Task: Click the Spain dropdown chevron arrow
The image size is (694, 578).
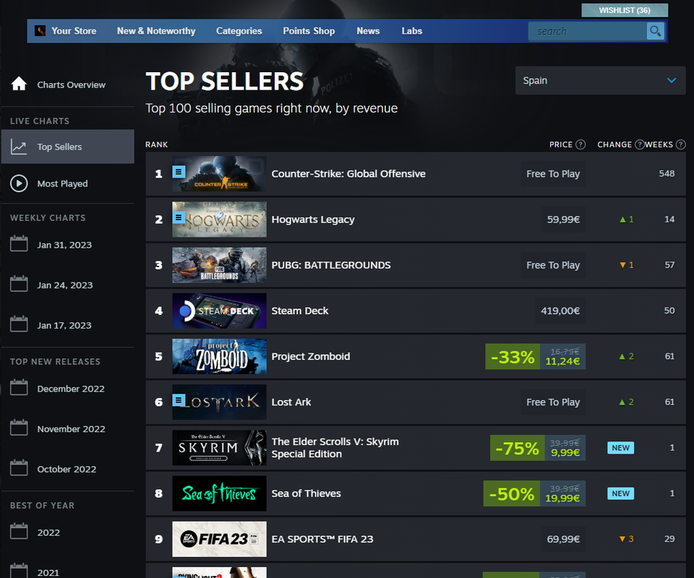Action: (x=672, y=80)
